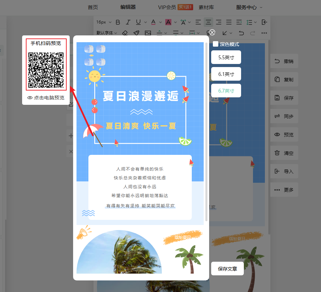Click text 夏日清爽 快乐一夏 in preview
Image resolution: width=321 pixels, height=292 pixels.
pyautogui.click(x=141, y=126)
